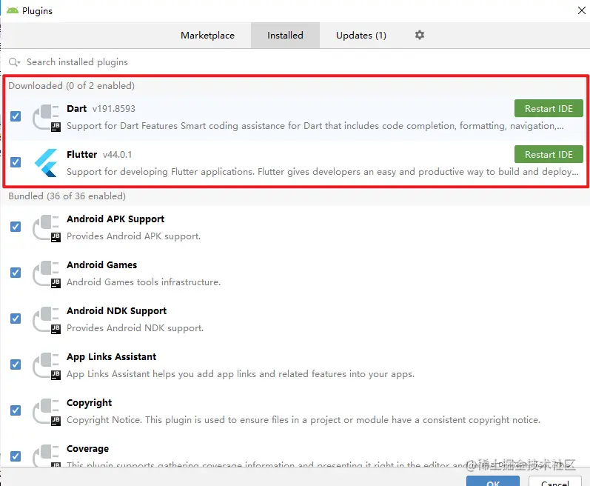Screen dimensions: 590x486
Task: Restart IDE for the Flutter plugin
Action: click(x=549, y=154)
